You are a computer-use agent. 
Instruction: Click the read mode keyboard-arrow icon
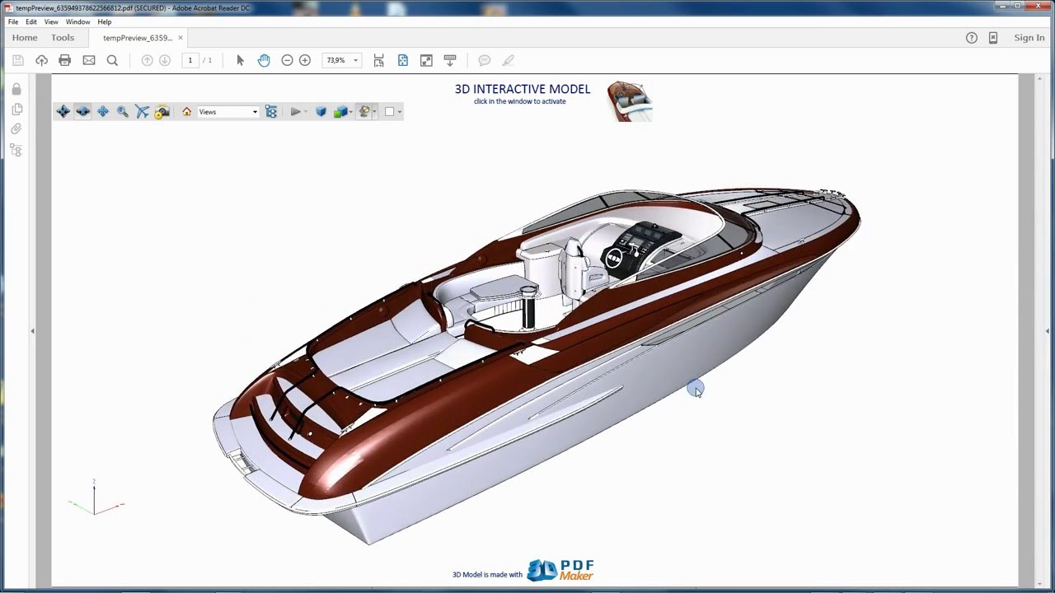point(450,60)
